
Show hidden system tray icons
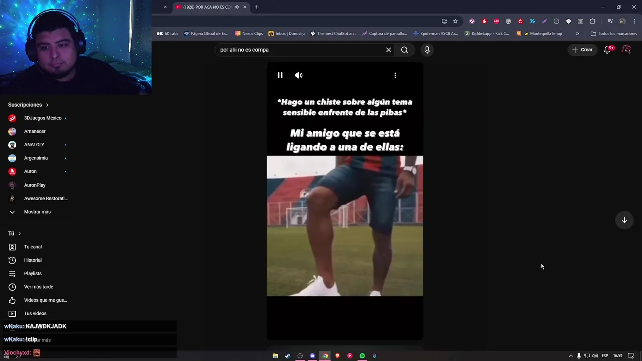click(x=571, y=356)
